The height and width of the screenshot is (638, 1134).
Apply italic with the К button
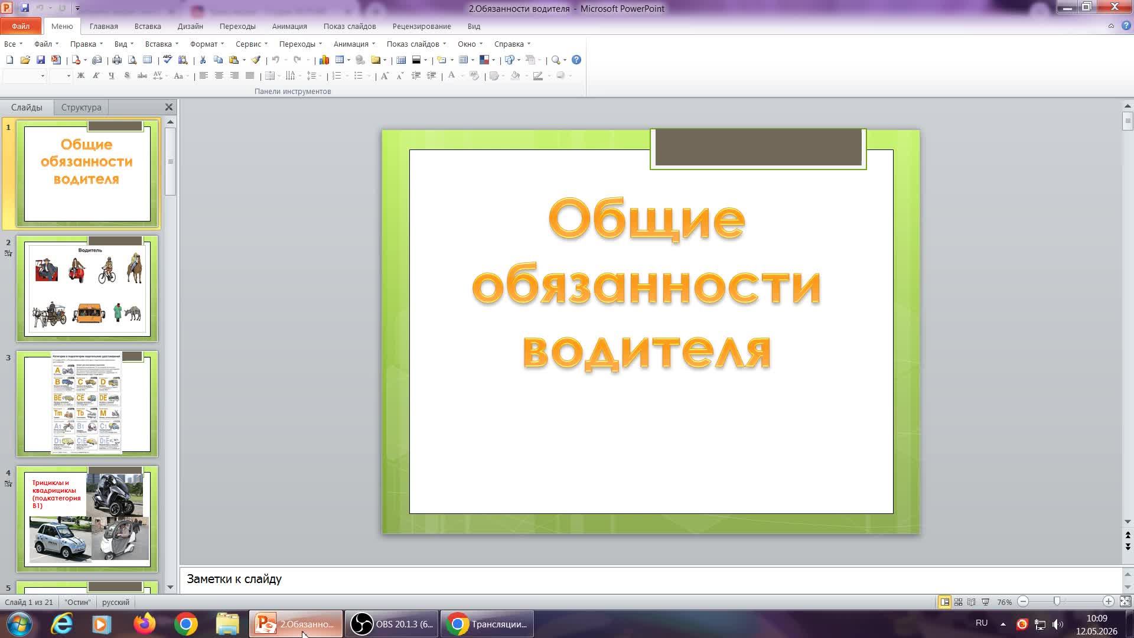(x=96, y=76)
